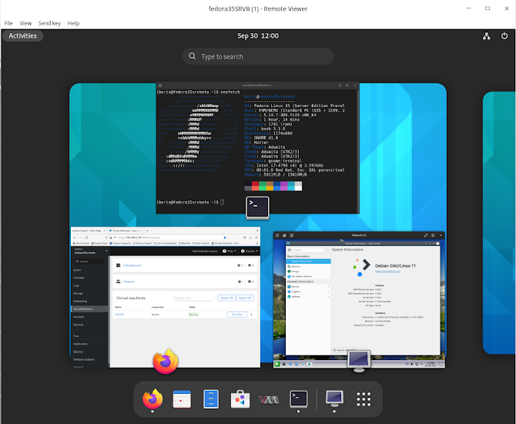
Task: Focus the Type to search field
Action: point(258,56)
